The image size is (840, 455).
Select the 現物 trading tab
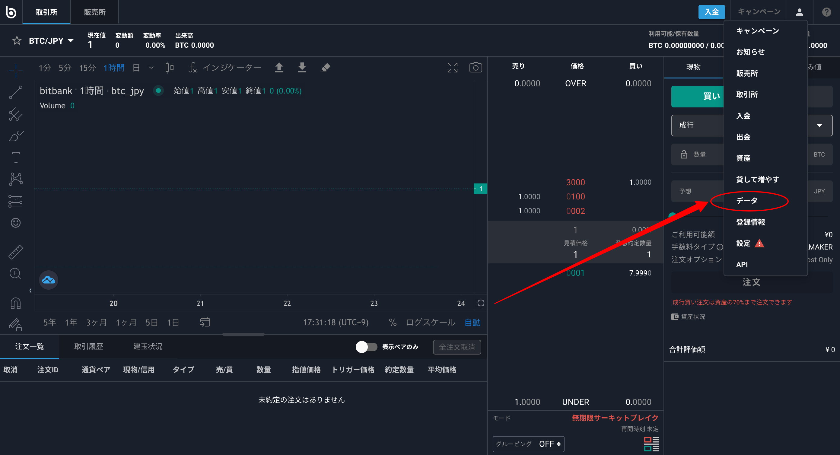click(x=693, y=67)
